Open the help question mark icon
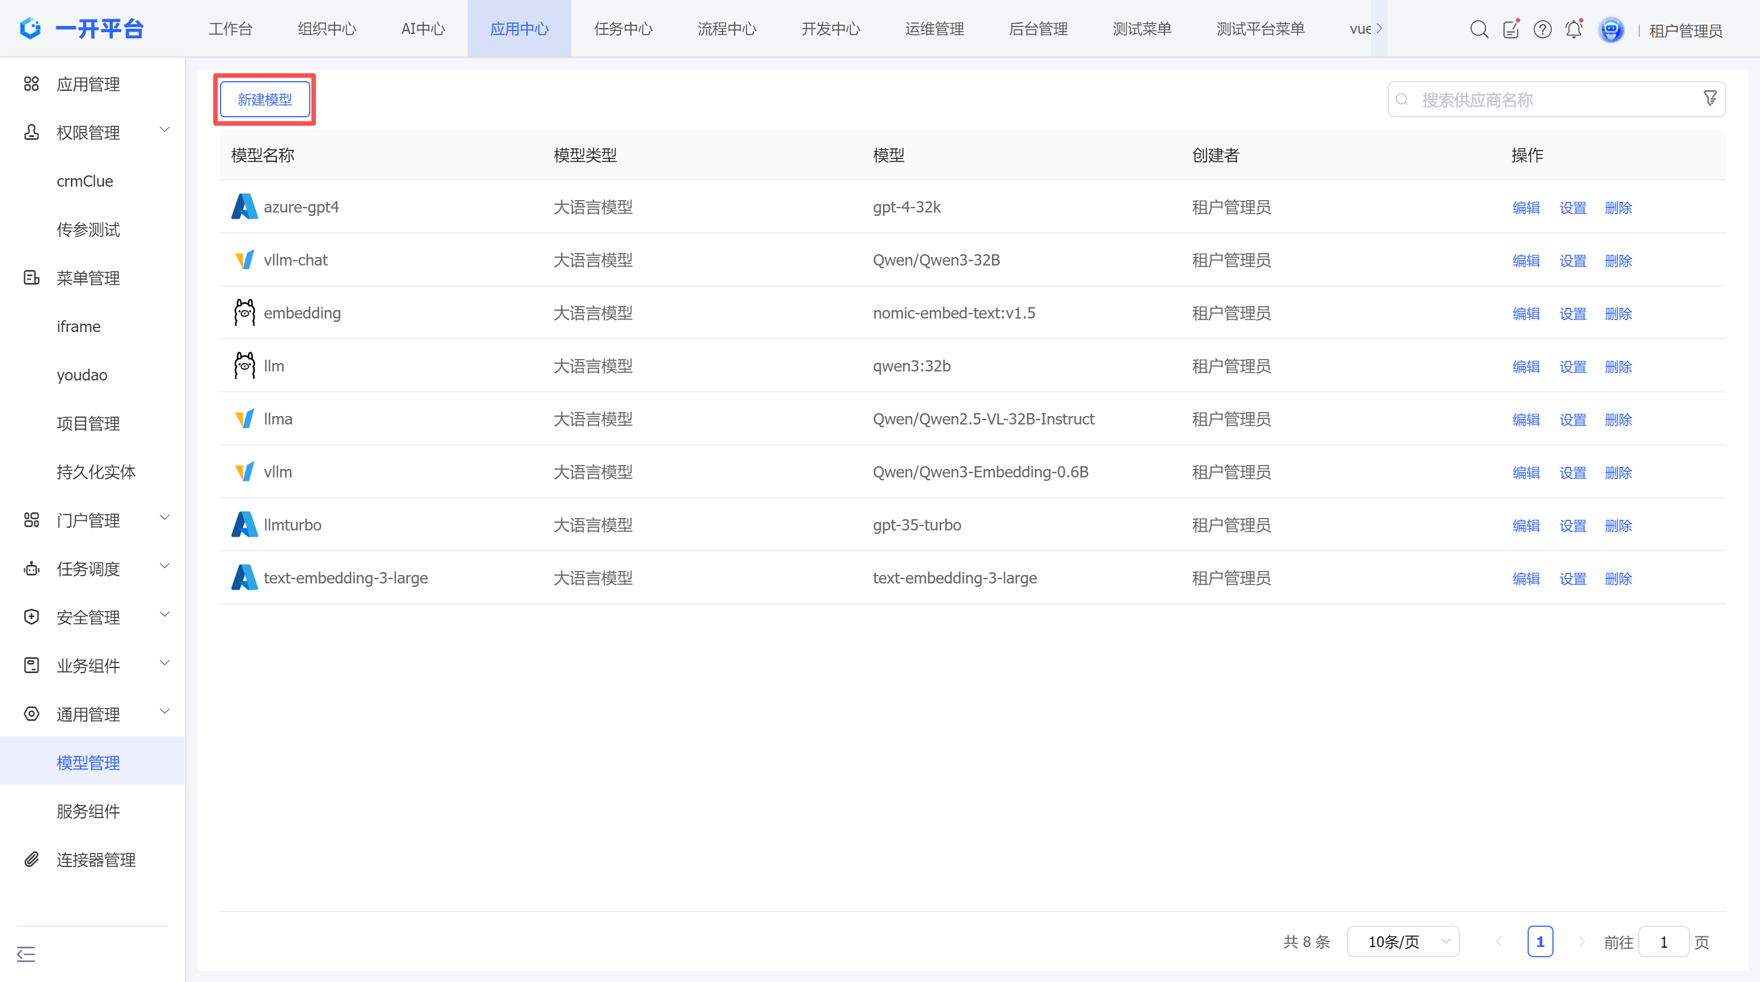The height and width of the screenshot is (982, 1760). pos(1542,29)
